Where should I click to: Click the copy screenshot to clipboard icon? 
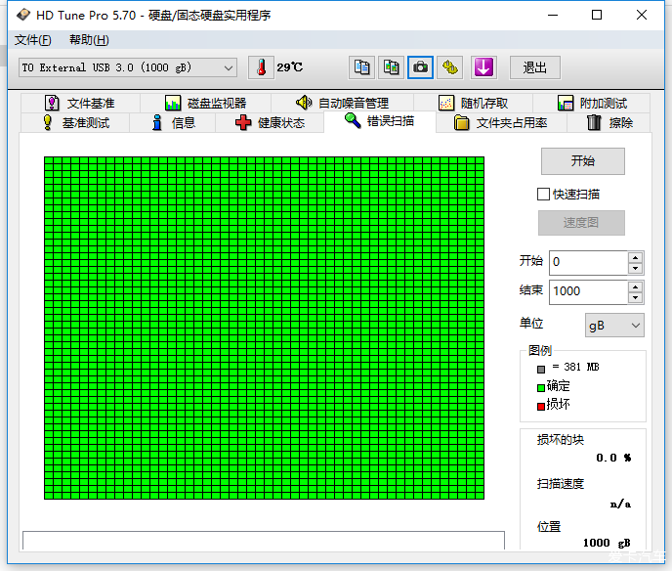[x=391, y=67]
